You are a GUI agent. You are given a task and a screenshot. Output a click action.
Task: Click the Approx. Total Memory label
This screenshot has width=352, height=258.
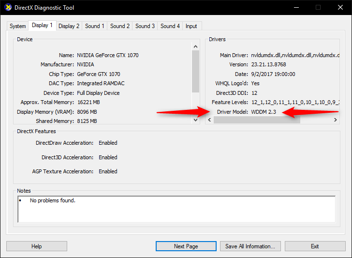pos(47,102)
